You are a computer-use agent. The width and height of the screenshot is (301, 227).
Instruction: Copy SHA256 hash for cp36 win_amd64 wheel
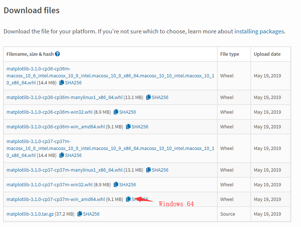coord(137,127)
